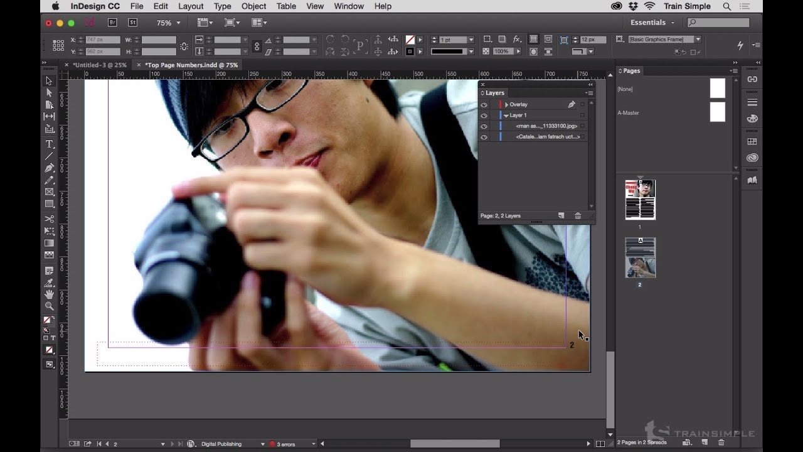The height and width of the screenshot is (452, 803).
Task: Toggle Normal/Preview screen mode at toolbar bottom
Action: [49, 364]
